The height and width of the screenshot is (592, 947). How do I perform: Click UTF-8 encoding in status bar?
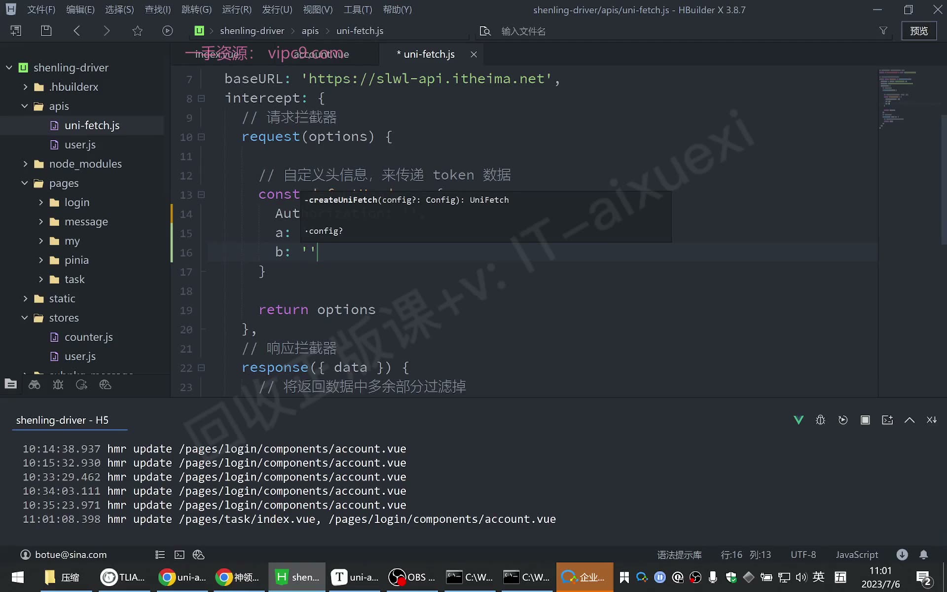click(x=803, y=555)
